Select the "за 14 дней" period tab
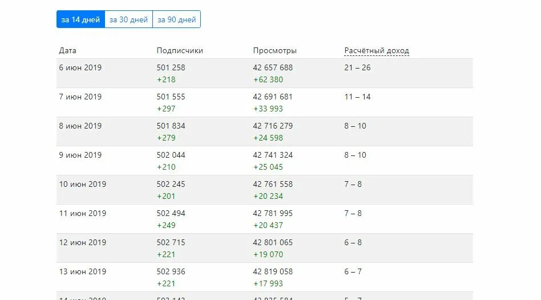This screenshot has width=541, height=300. click(80, 19)
